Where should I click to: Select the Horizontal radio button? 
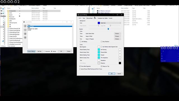click(44, 51)
